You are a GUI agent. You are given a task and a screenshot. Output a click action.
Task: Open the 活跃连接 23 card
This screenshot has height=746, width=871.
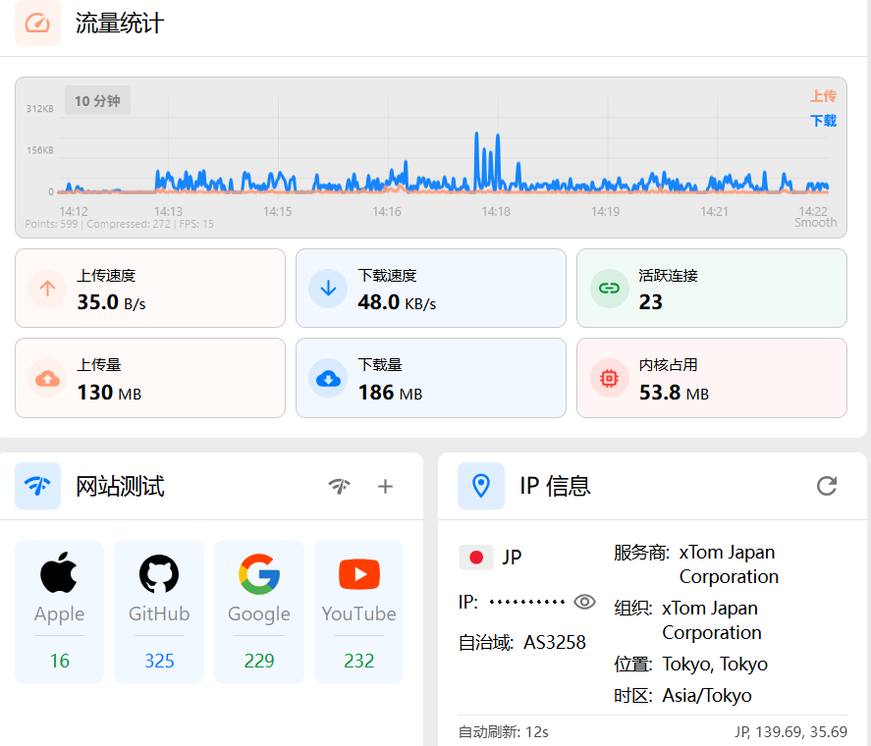(x=712, y=289)
